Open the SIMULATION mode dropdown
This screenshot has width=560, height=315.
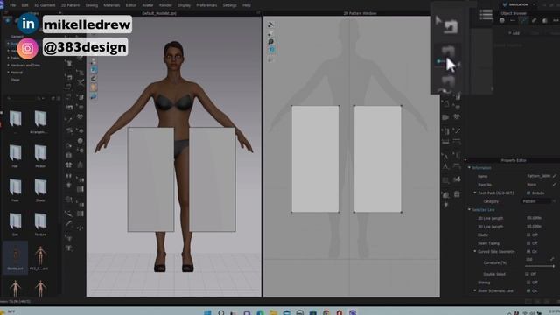[519, 4]
